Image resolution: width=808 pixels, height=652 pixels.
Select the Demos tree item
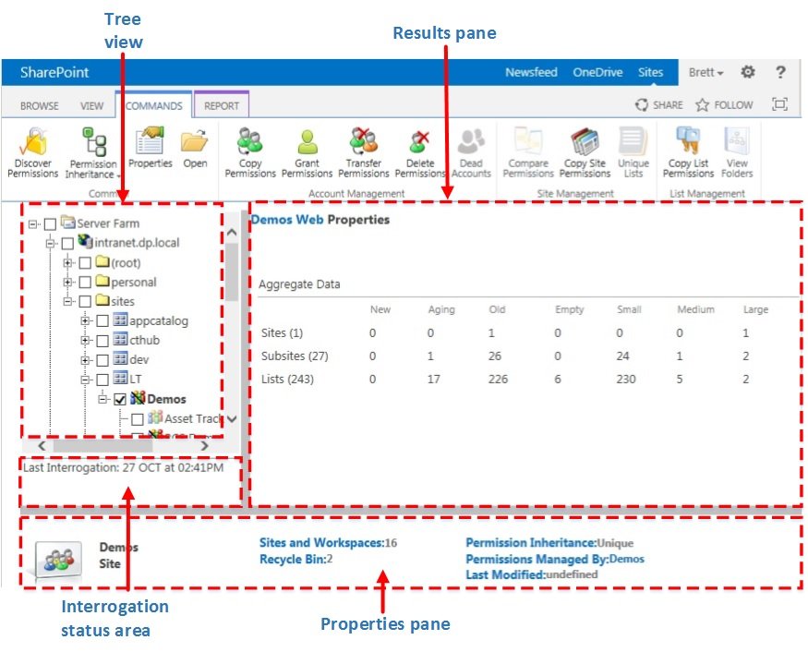(166, 399)
